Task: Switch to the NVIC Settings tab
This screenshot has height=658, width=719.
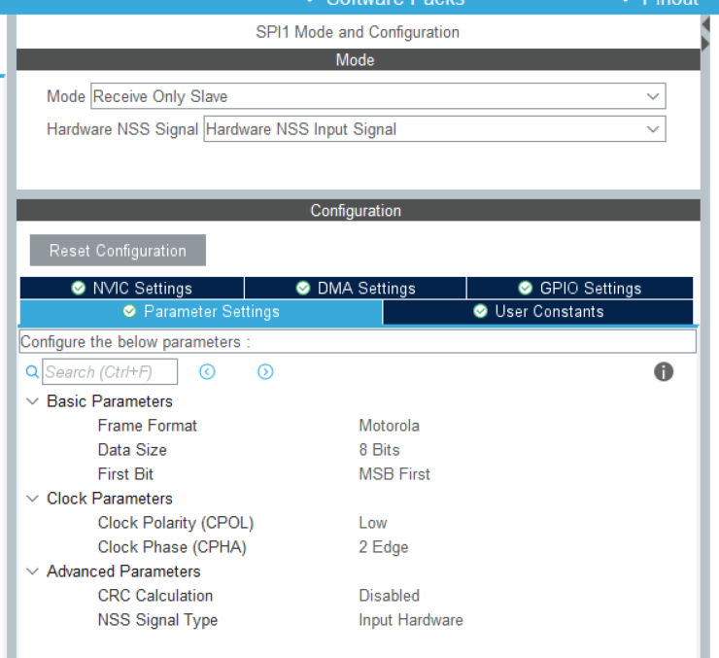Action: (132, 289)
